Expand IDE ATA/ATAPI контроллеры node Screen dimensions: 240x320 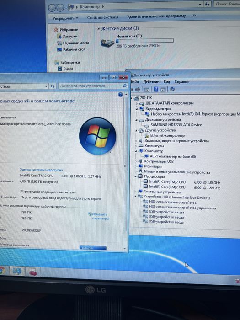coord(137,104)
